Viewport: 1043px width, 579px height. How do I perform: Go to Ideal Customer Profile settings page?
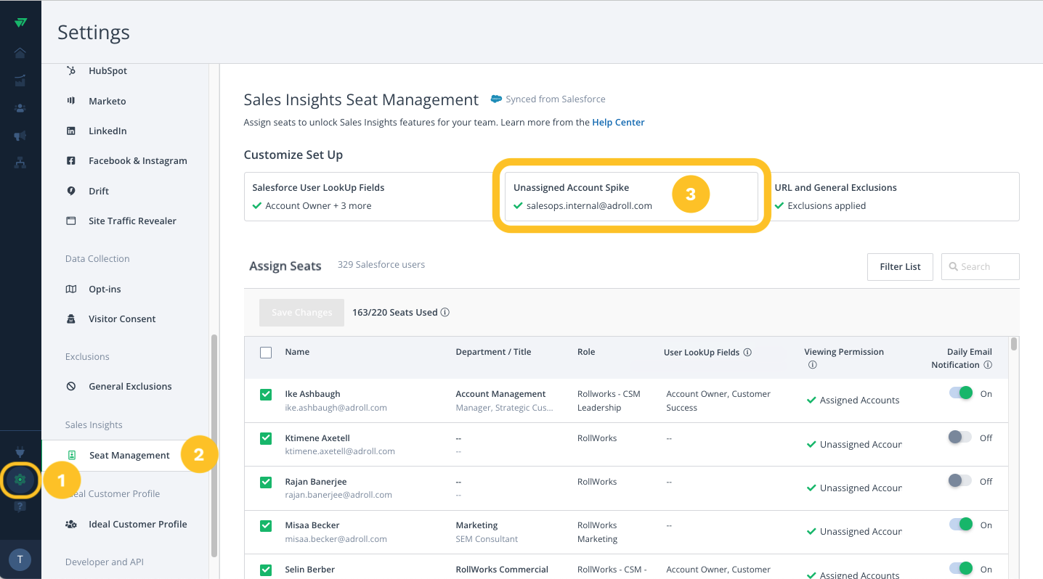tap(137, 524)
